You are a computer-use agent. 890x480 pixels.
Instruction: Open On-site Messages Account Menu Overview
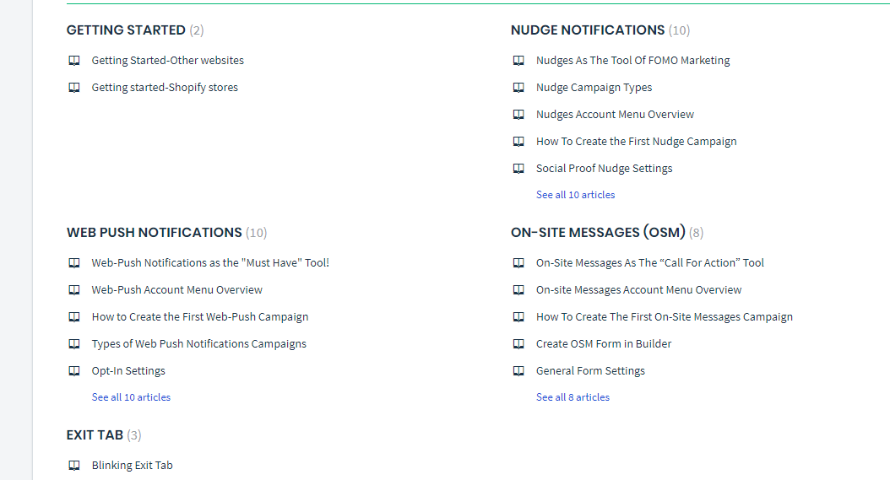[638, 290]
